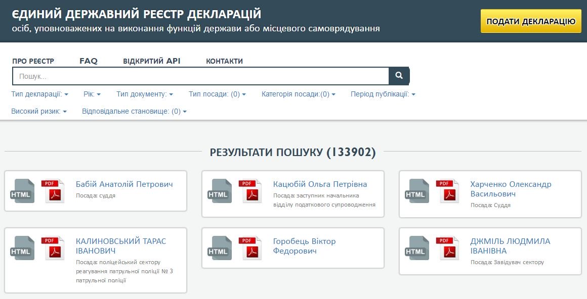This screenshot has height=299, width=587.
Task: Open the ВІДКРИТИЙ API menu item
Action: click(152, 61)
